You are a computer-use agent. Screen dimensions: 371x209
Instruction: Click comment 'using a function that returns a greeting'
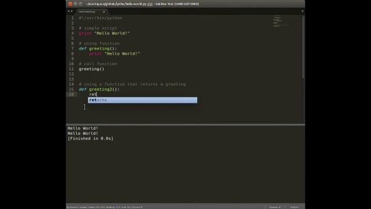(132, 84)
